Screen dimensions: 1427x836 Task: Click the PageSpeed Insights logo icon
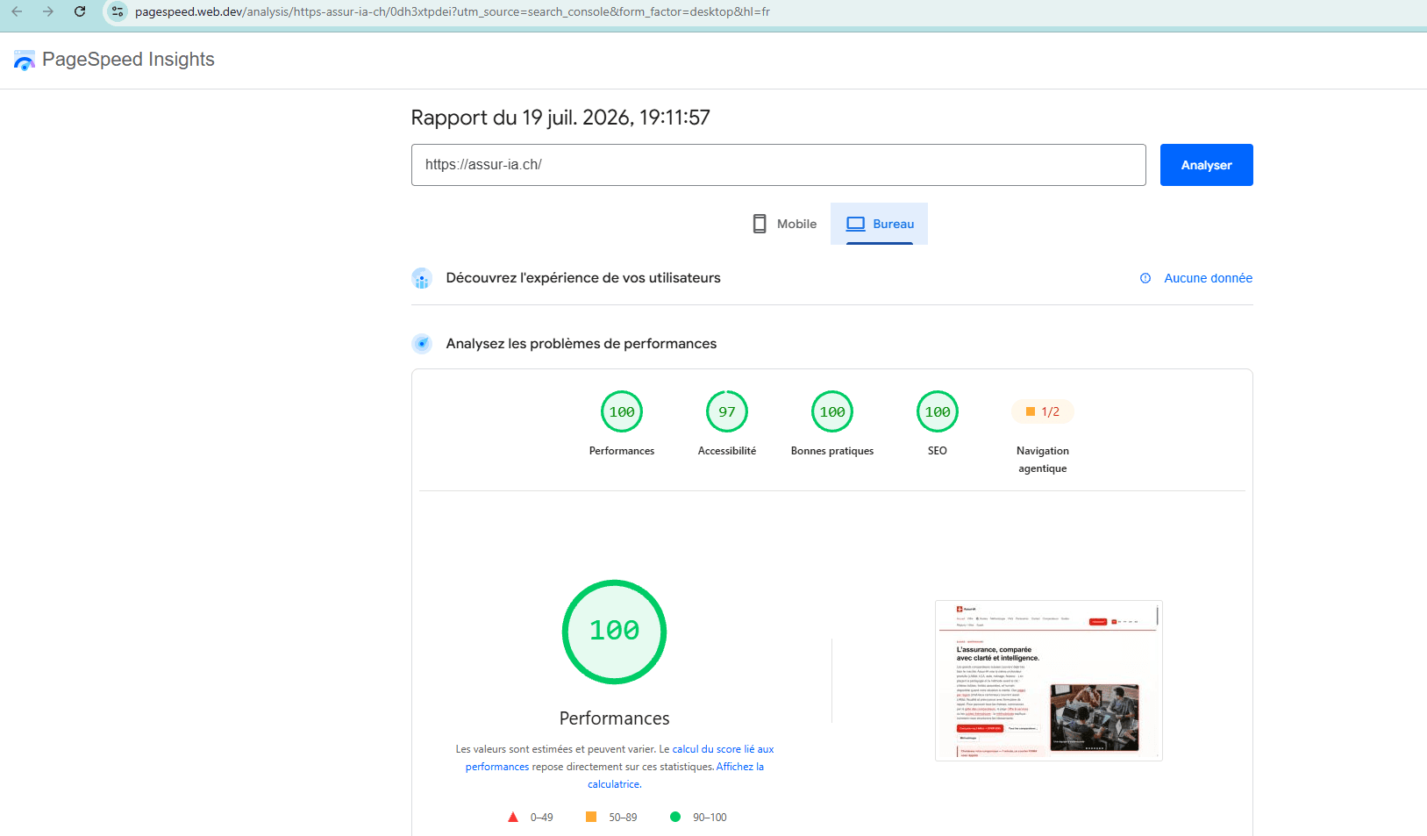25,60
